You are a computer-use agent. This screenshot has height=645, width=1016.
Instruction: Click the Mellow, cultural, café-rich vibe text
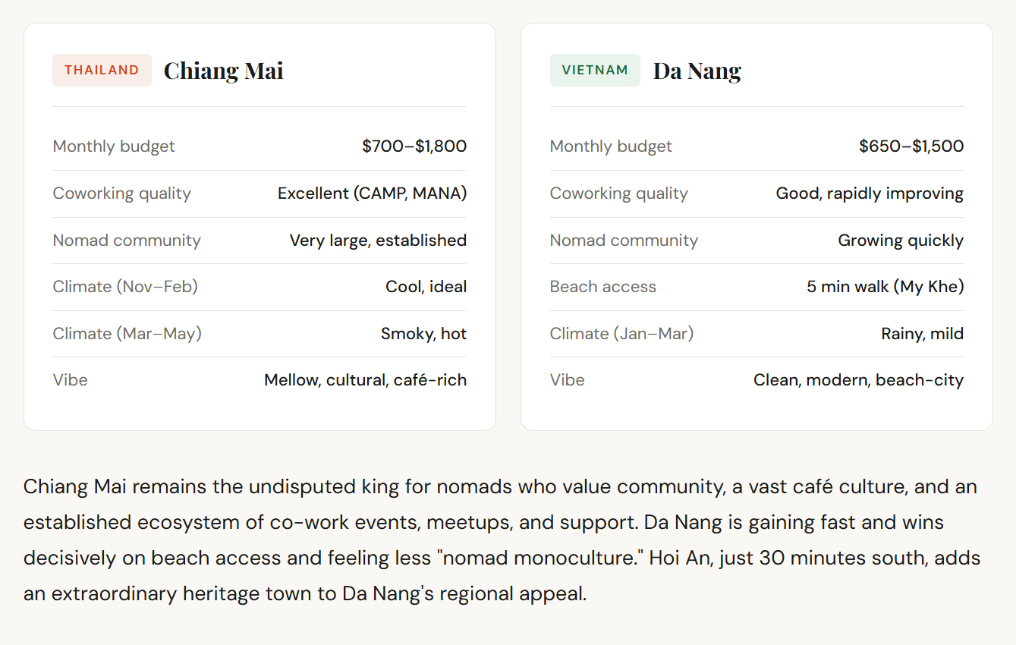coord(365,380)
